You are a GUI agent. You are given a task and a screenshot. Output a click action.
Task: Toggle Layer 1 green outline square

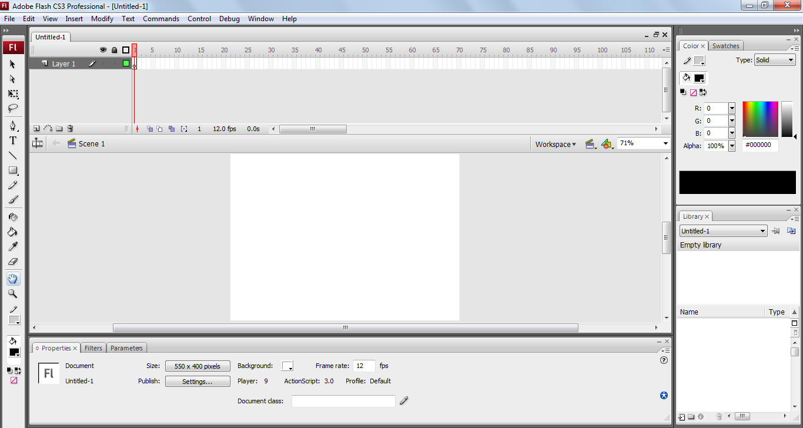point(126,63)
